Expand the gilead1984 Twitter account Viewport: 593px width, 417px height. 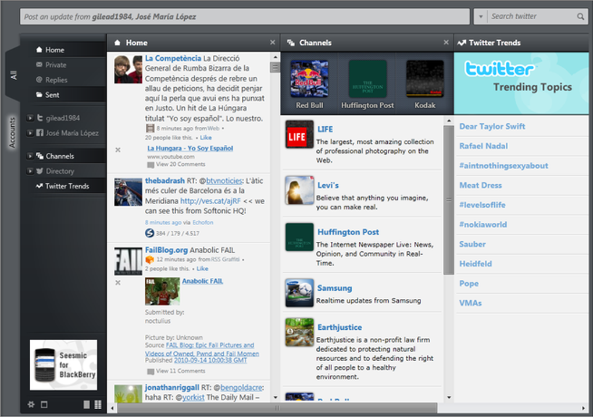click(x=30, y=118)
